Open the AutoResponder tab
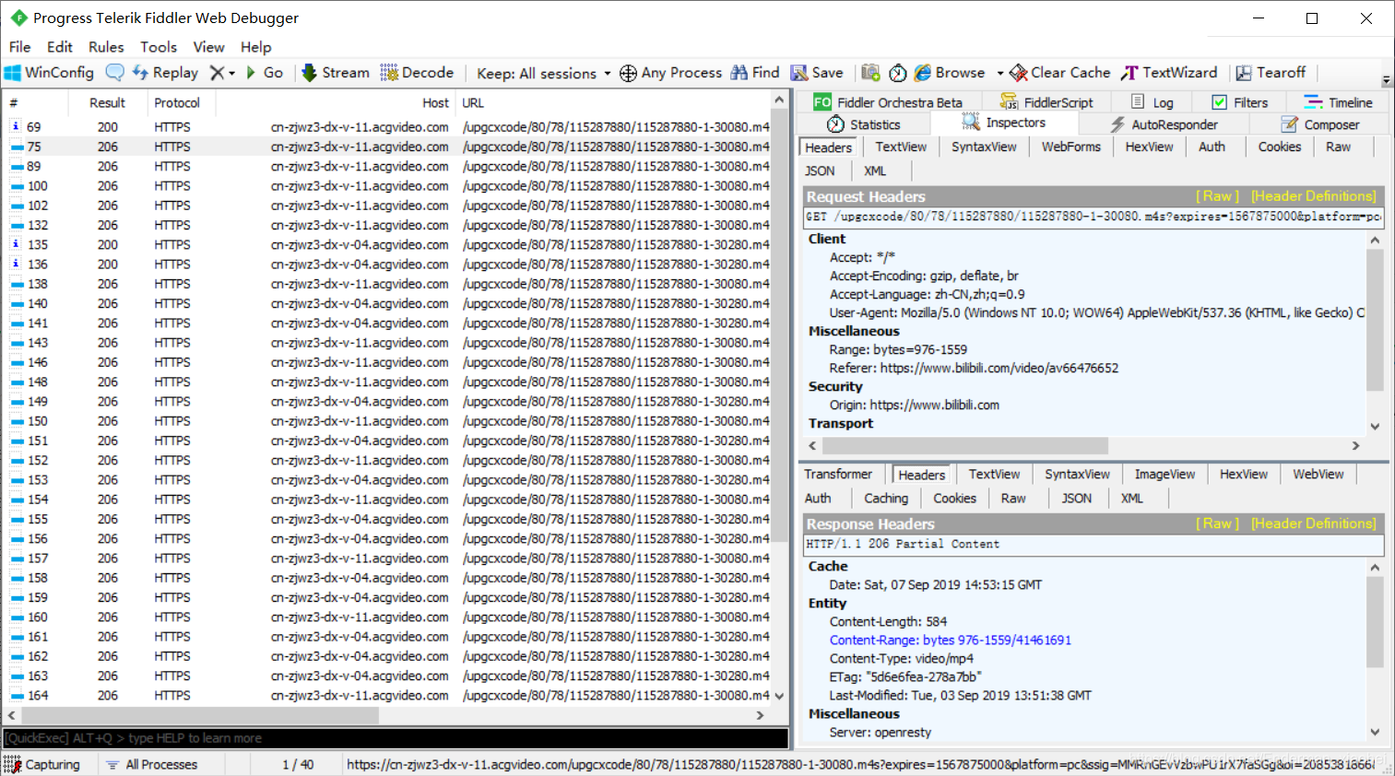This screenshot has width=1395, height=776. (1164, 124)
